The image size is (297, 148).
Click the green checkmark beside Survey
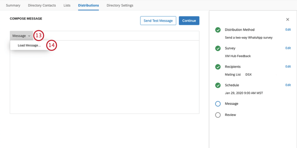tap(218, 48)
